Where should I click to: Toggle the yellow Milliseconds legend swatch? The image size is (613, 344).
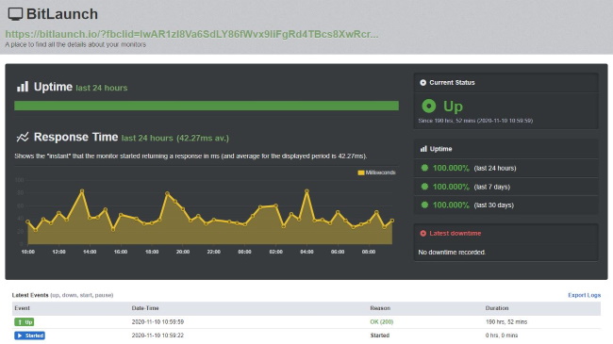pyautogui.click(x=361, y=172)
